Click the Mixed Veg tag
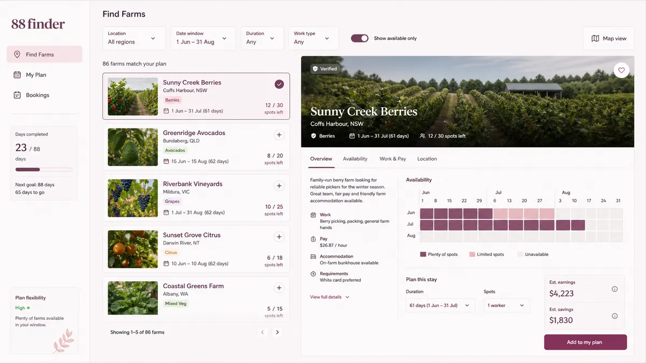Image resolution: width=646 pixels, height=363 pixels. pos(175,304)
